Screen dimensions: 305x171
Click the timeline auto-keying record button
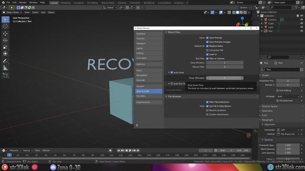(x=110, y=151)
